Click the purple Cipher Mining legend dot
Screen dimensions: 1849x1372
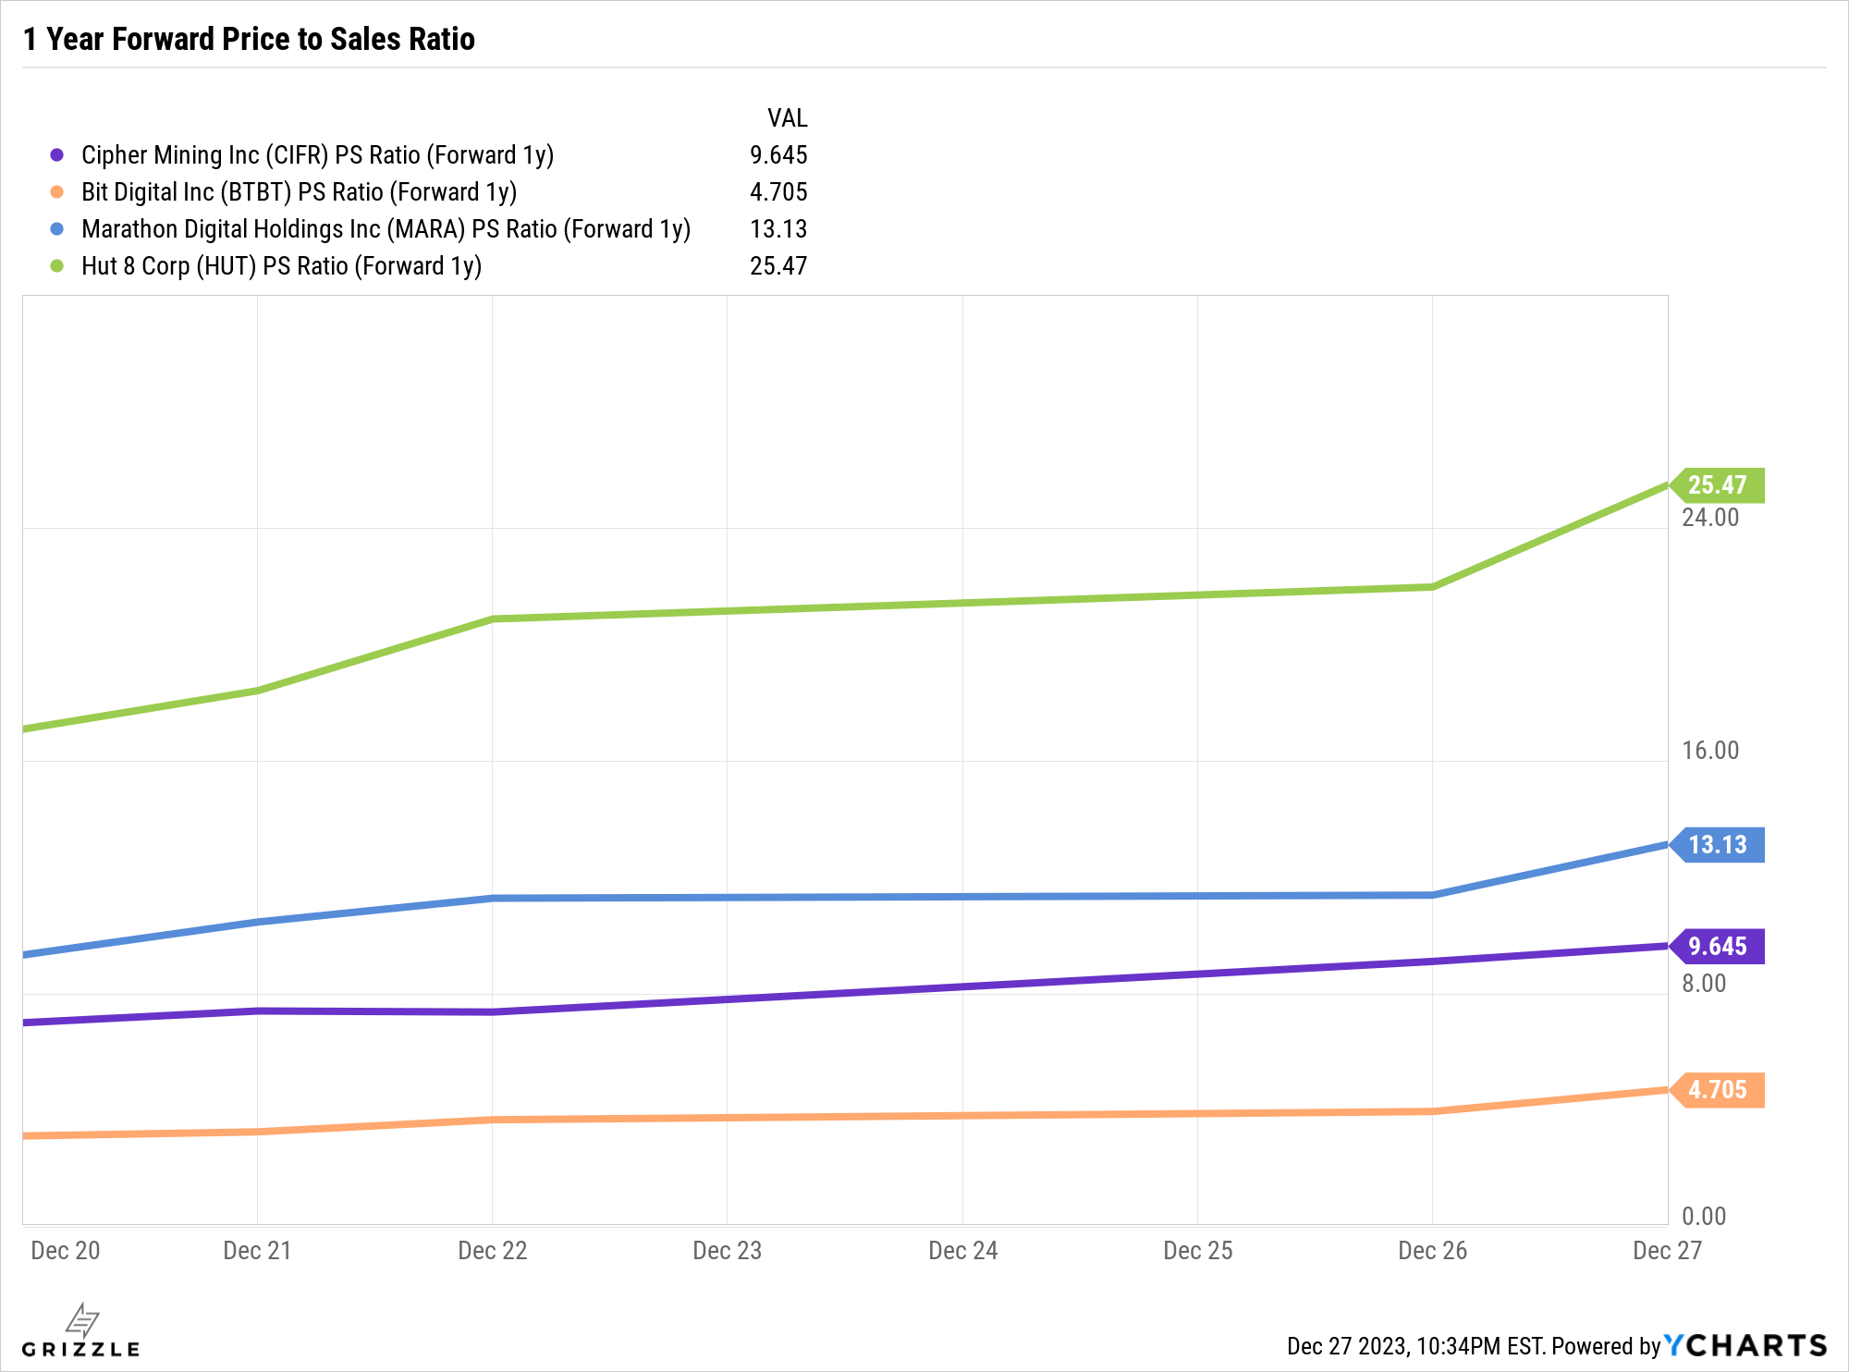click(57, 155)
